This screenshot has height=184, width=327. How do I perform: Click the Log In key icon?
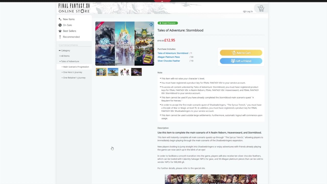(x=244, y=11)
